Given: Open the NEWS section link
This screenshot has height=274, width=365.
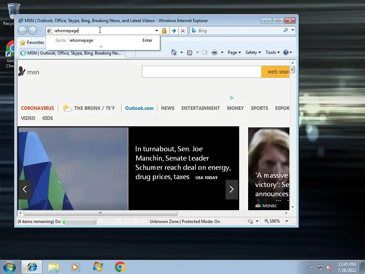Looking at the screenshot, I should (168, 108).
